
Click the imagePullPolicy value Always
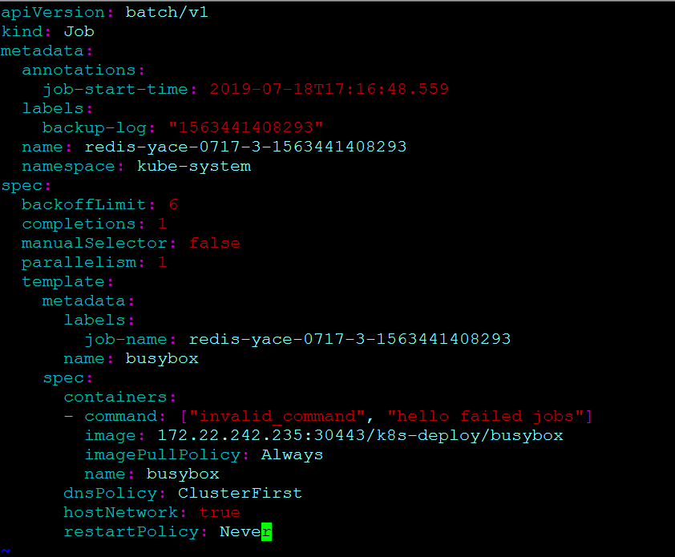click(x=292, y=454)
